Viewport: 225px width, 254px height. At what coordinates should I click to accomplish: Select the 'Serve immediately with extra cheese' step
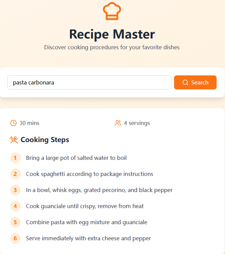click(88, 239)
